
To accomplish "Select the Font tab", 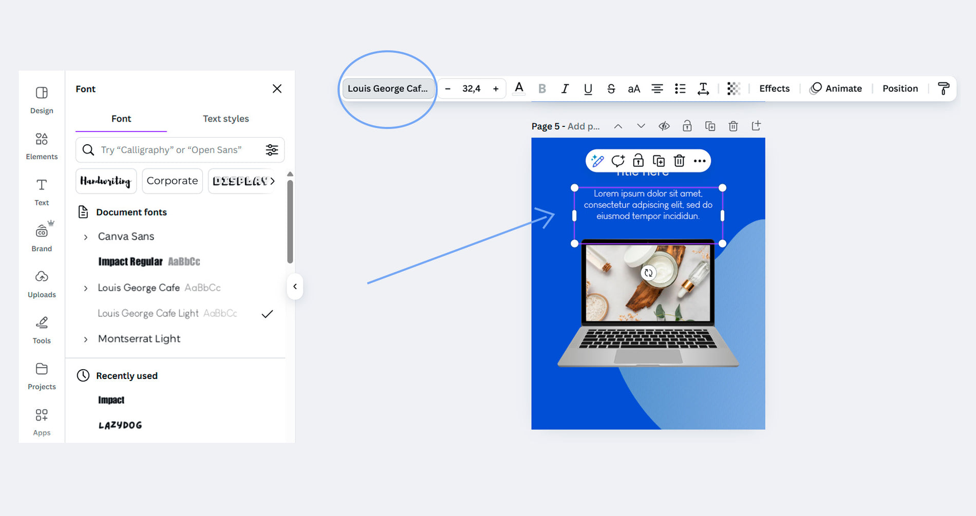I will 121,119.
